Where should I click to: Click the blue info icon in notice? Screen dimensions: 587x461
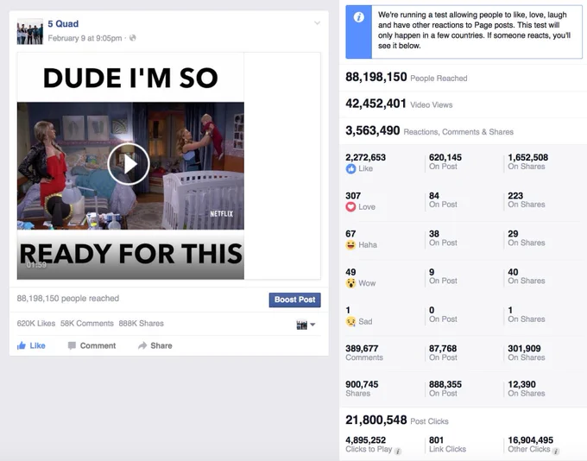coord(358,17)
